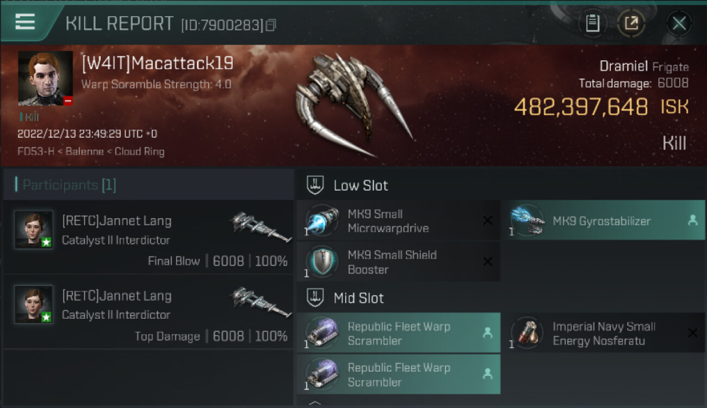The image size is (707, 408).
Task: Collapse the Mid Slot section
Action: click(x=315, y=298)
